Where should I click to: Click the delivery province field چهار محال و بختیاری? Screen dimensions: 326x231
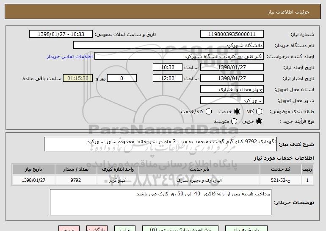232,89
